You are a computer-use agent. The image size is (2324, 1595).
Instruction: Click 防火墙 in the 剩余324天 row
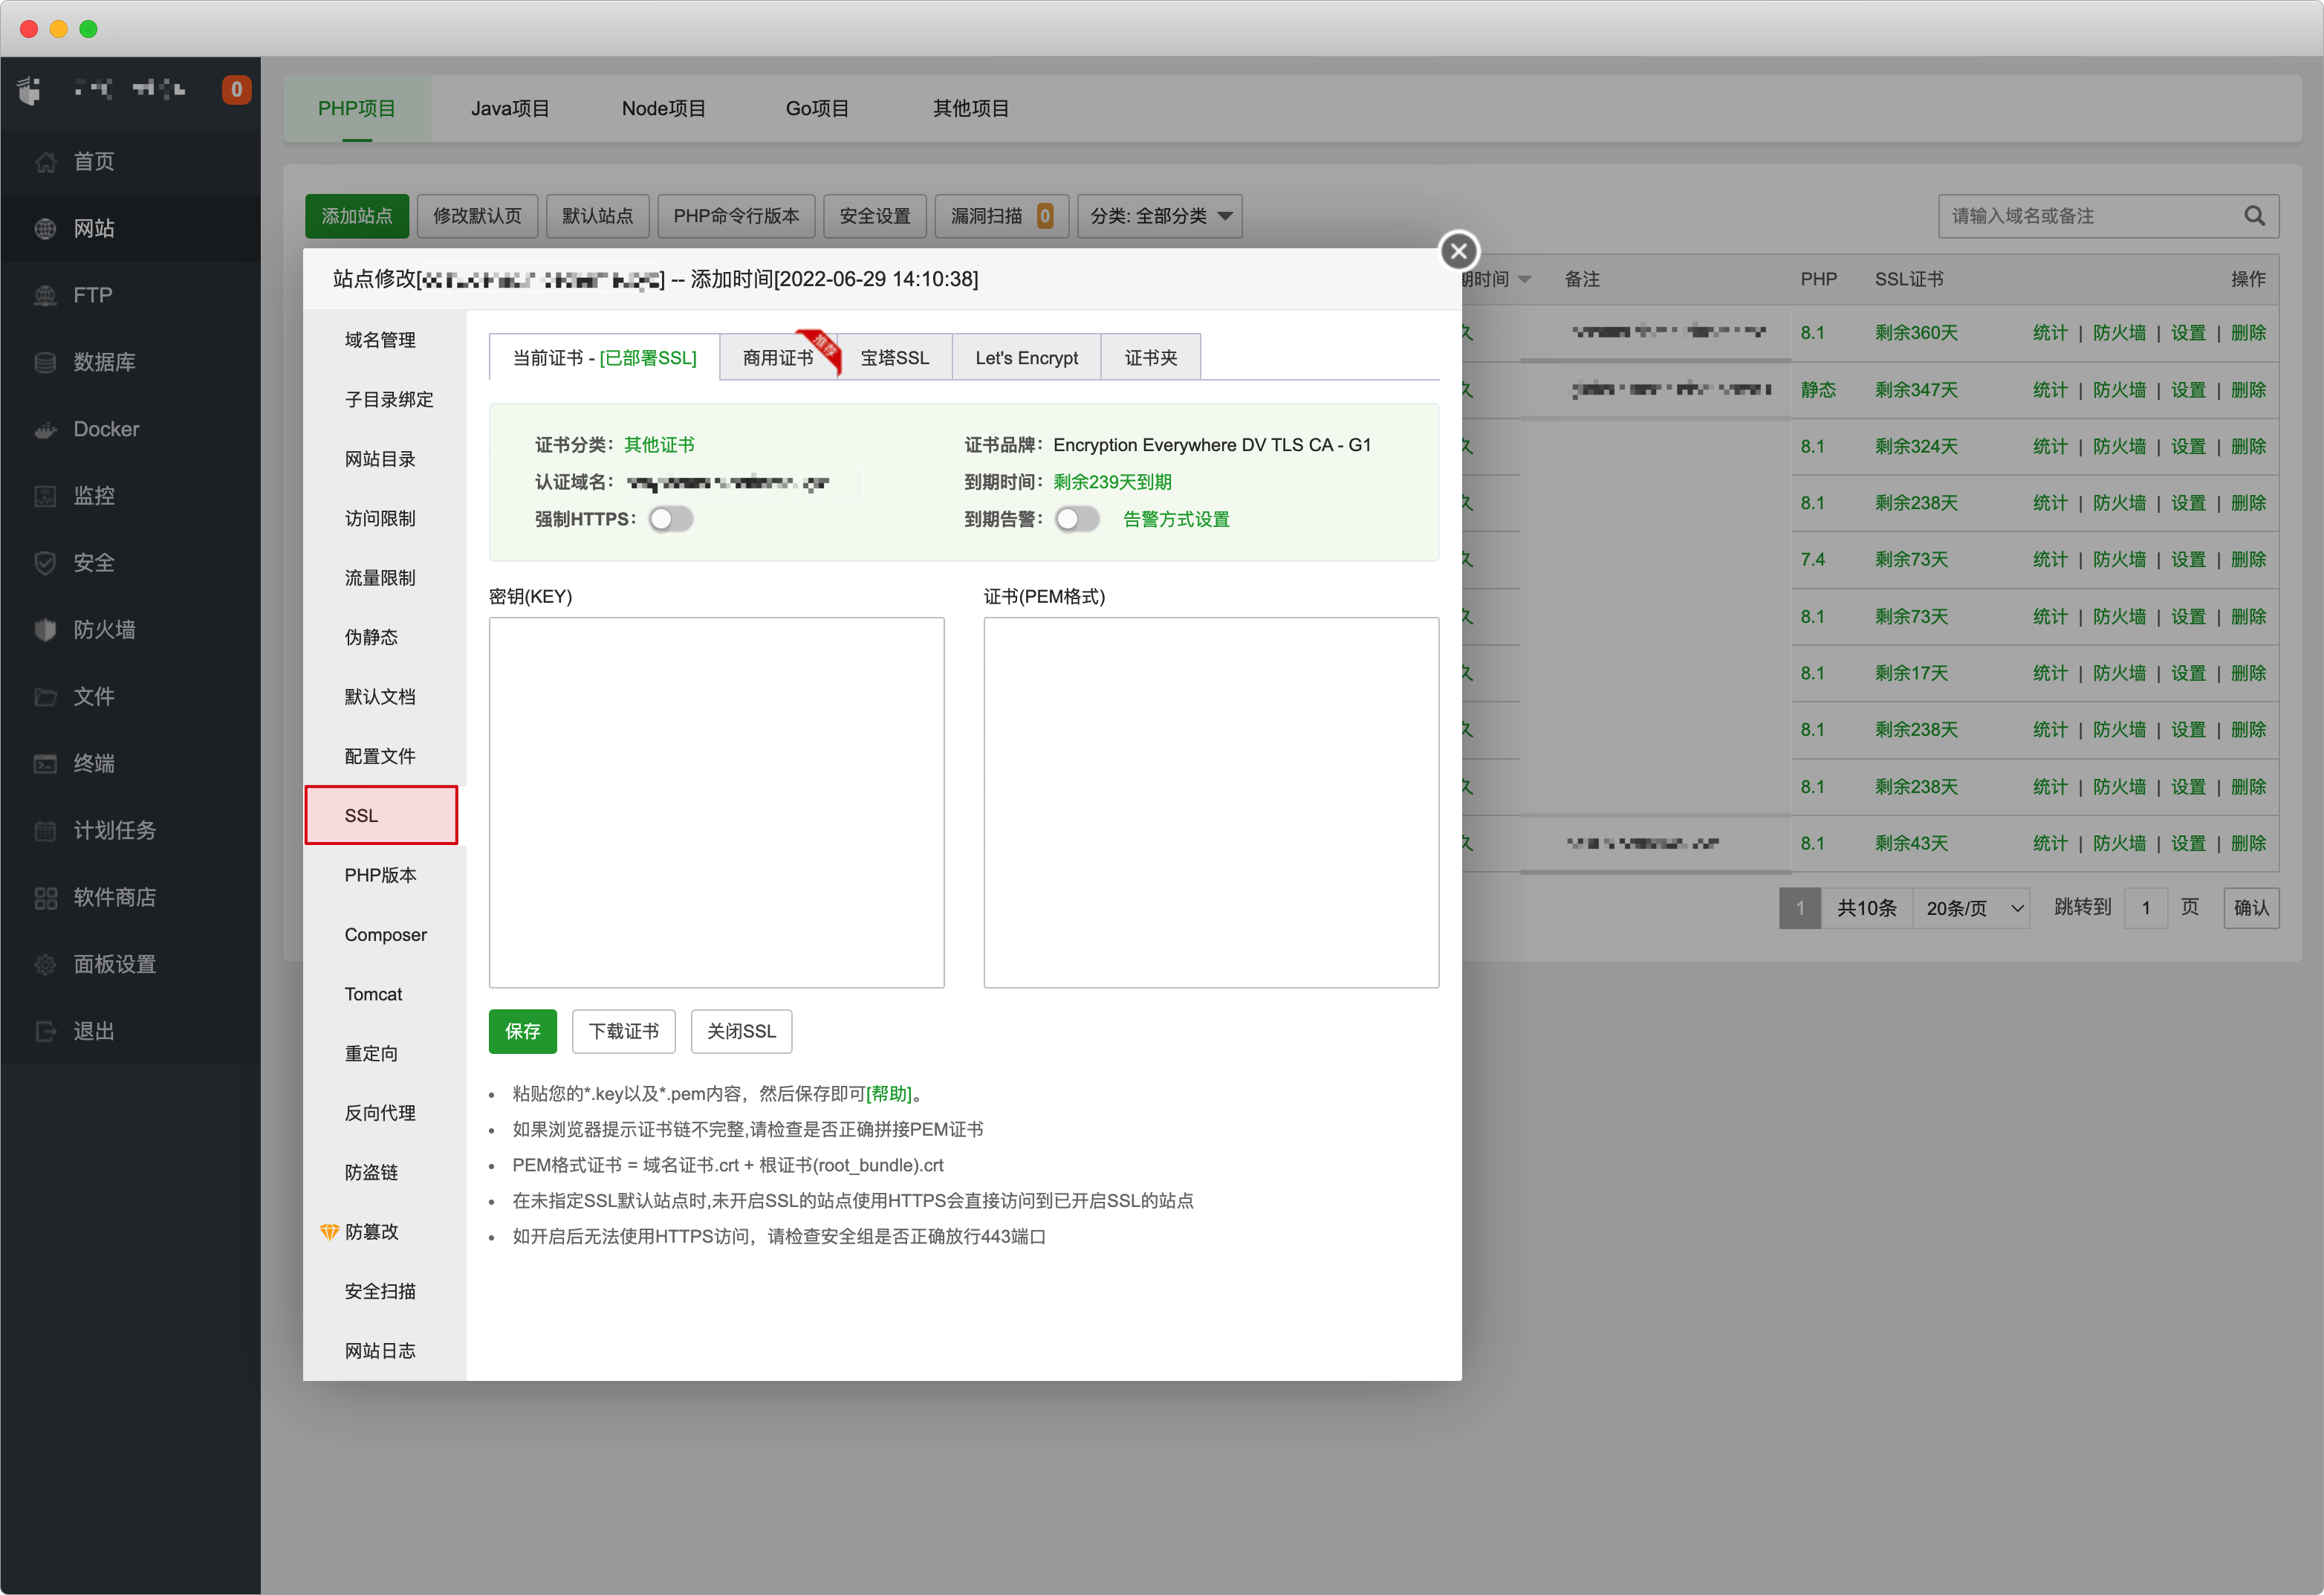(x=2119, y=446)
